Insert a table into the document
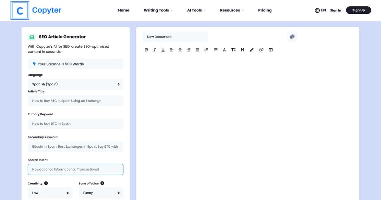381x200 pixels. point(271,50)
